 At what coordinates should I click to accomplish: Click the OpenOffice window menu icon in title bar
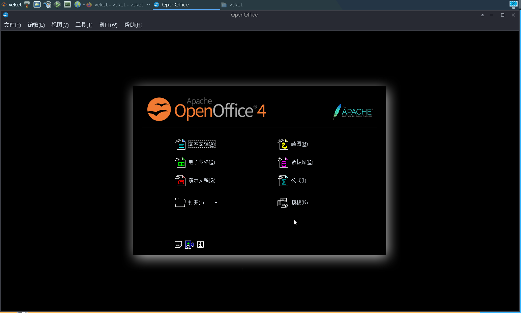6,15
